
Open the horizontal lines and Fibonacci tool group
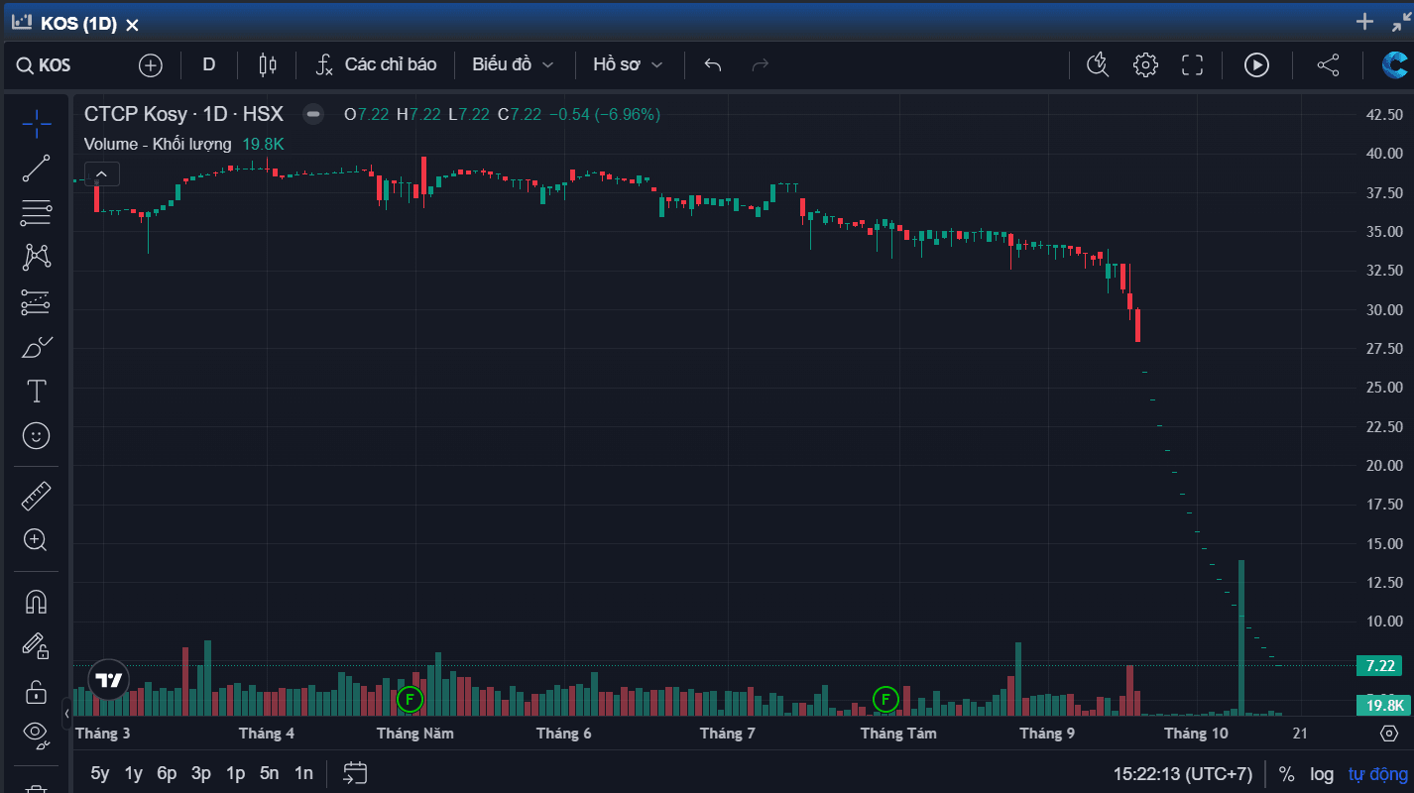37,213
